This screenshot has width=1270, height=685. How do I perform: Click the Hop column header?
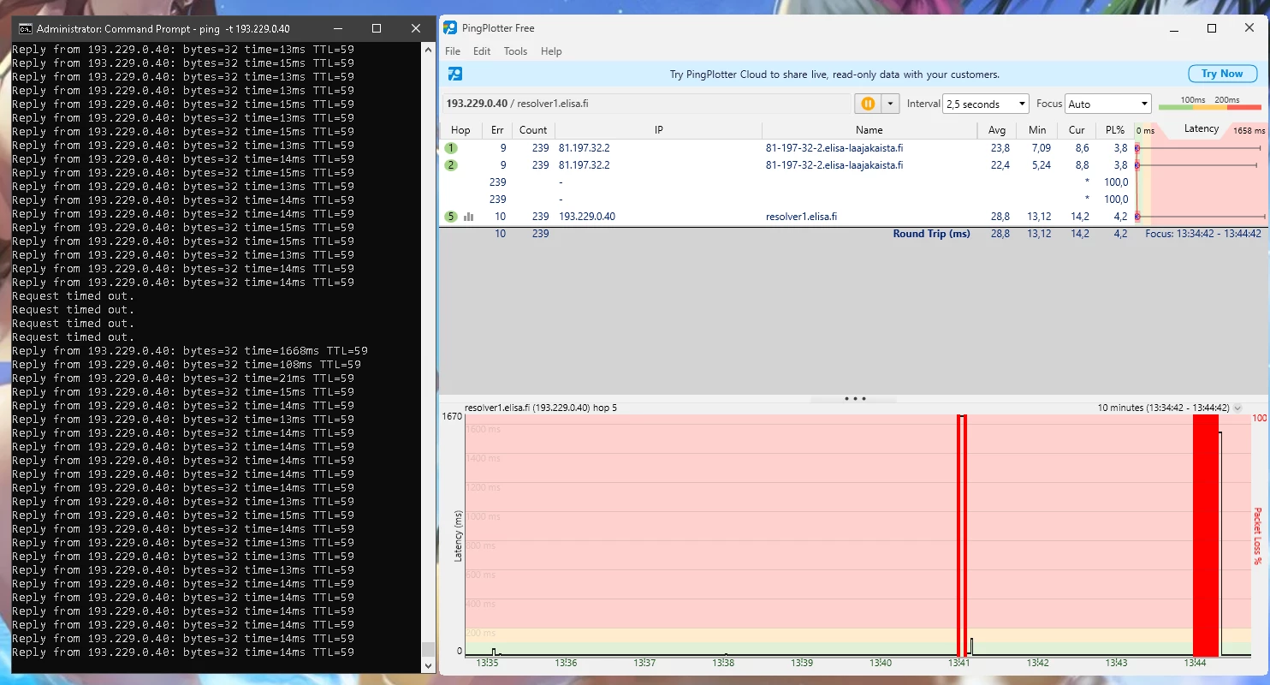[x=460, y=130]
